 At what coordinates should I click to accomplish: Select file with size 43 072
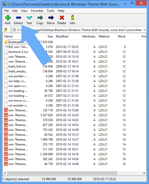(x=48, y=96)
